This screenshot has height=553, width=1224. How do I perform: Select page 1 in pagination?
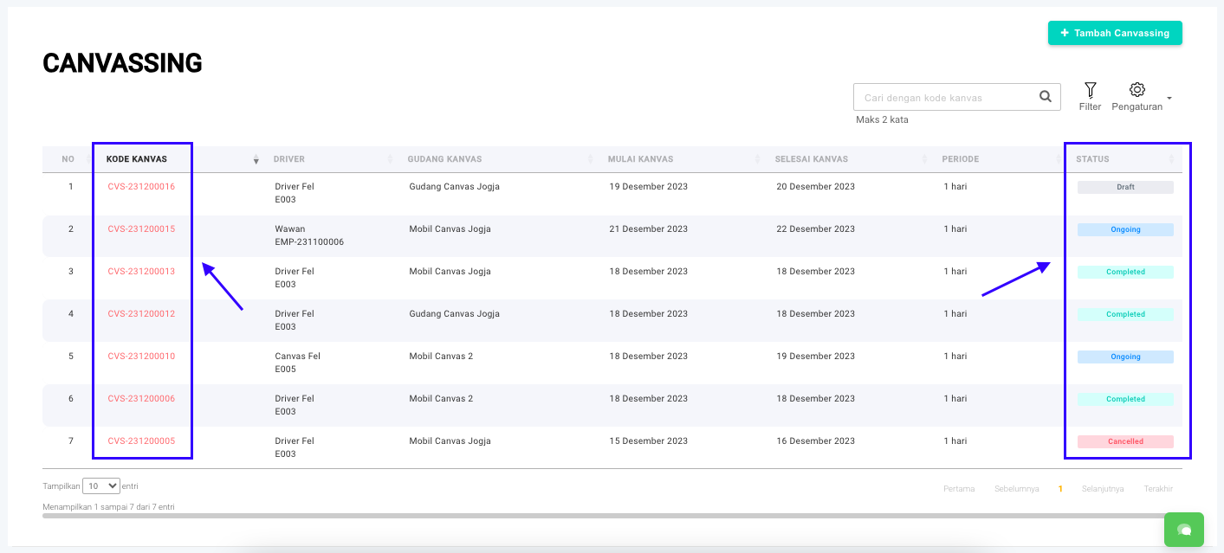1060,489
